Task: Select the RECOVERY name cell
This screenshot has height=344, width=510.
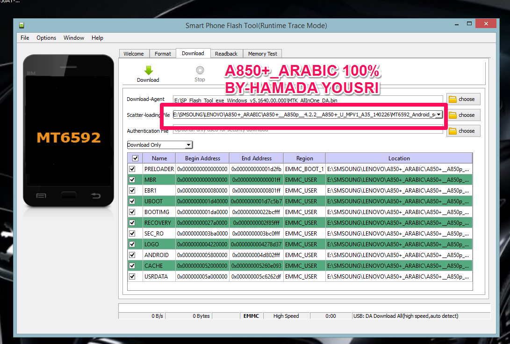Action: tap(159, 223)
